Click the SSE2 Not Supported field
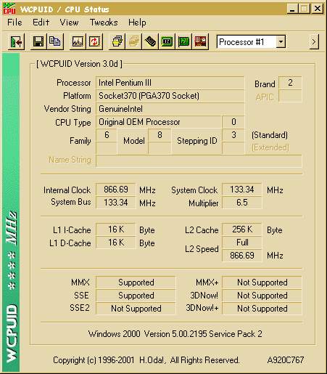This screenshot has width=327, height=374. 136,309
